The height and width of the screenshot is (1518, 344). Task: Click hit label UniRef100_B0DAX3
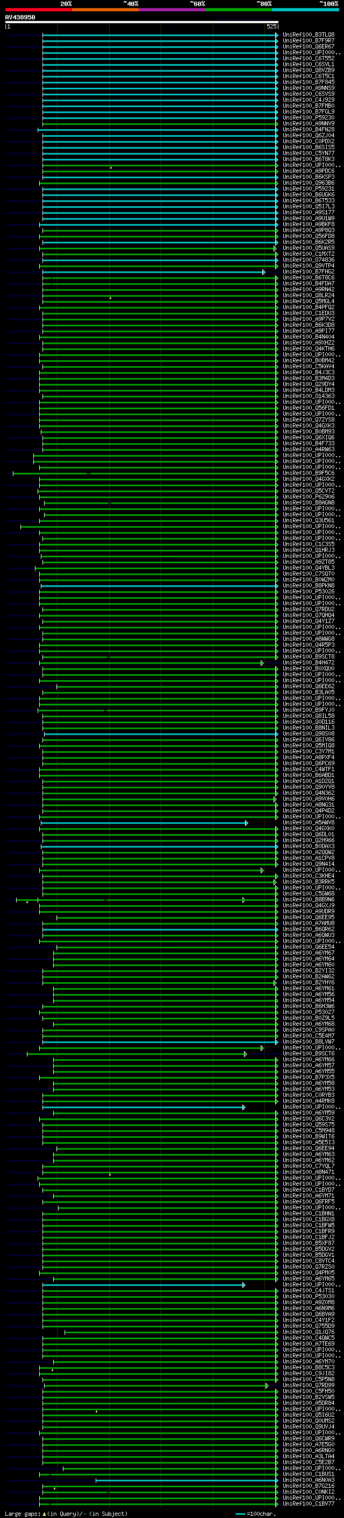(309, 846)
